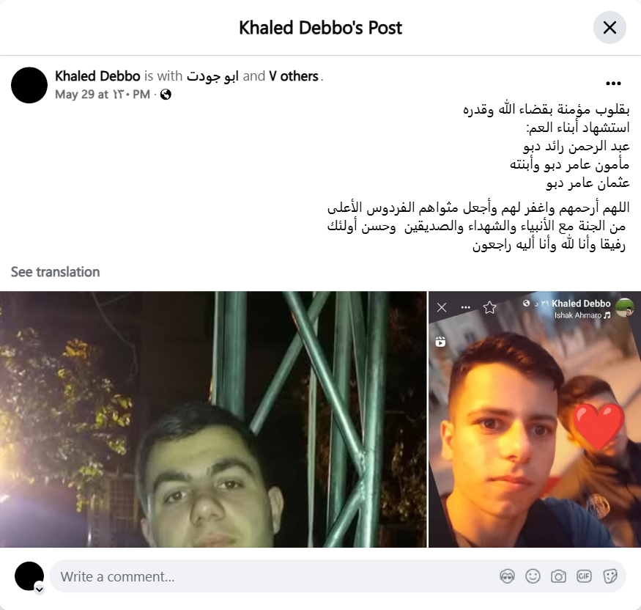Open avatar sticker picker in comment box
641x610 pixels.
[507, 576]
